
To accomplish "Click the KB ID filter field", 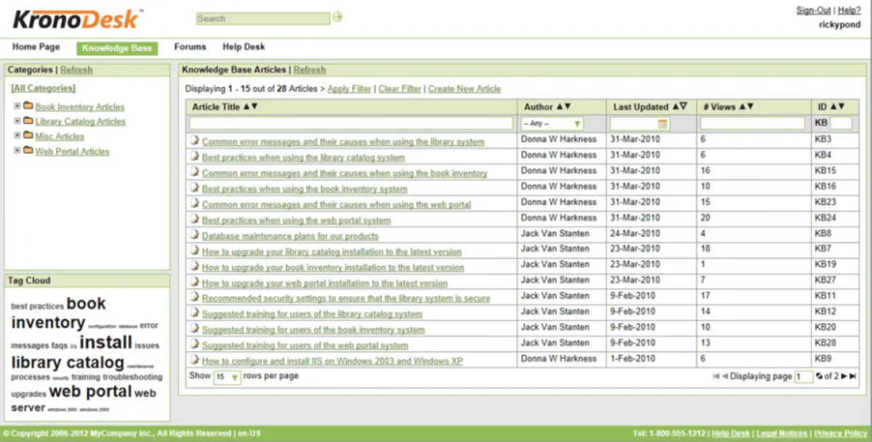I will [841, 123].
